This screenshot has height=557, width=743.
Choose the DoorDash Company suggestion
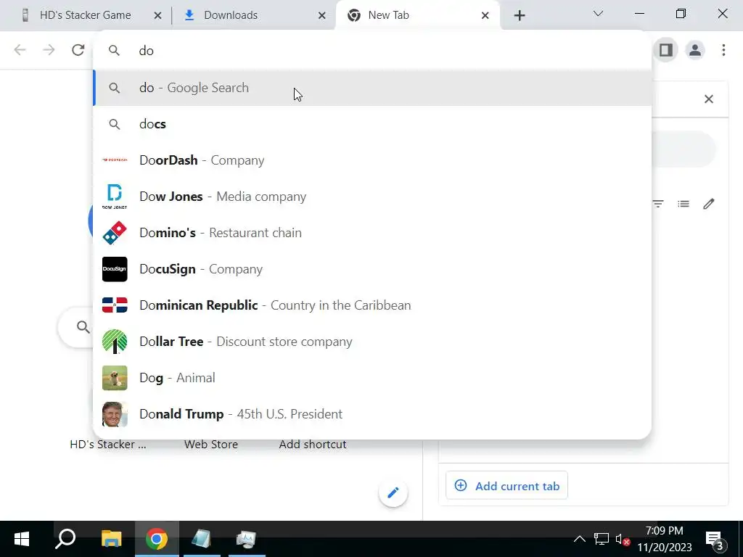(x=372, y=160)
